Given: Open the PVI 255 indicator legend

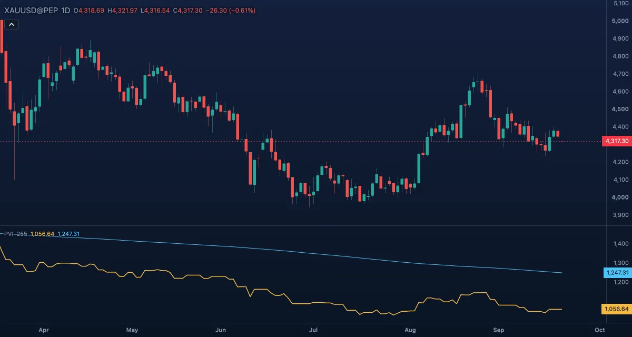Looking at the screenshot, I should (x=16, y=234).
